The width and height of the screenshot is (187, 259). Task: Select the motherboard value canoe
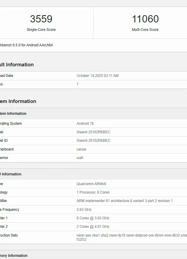pyautogui.click(x=82, y=149)
